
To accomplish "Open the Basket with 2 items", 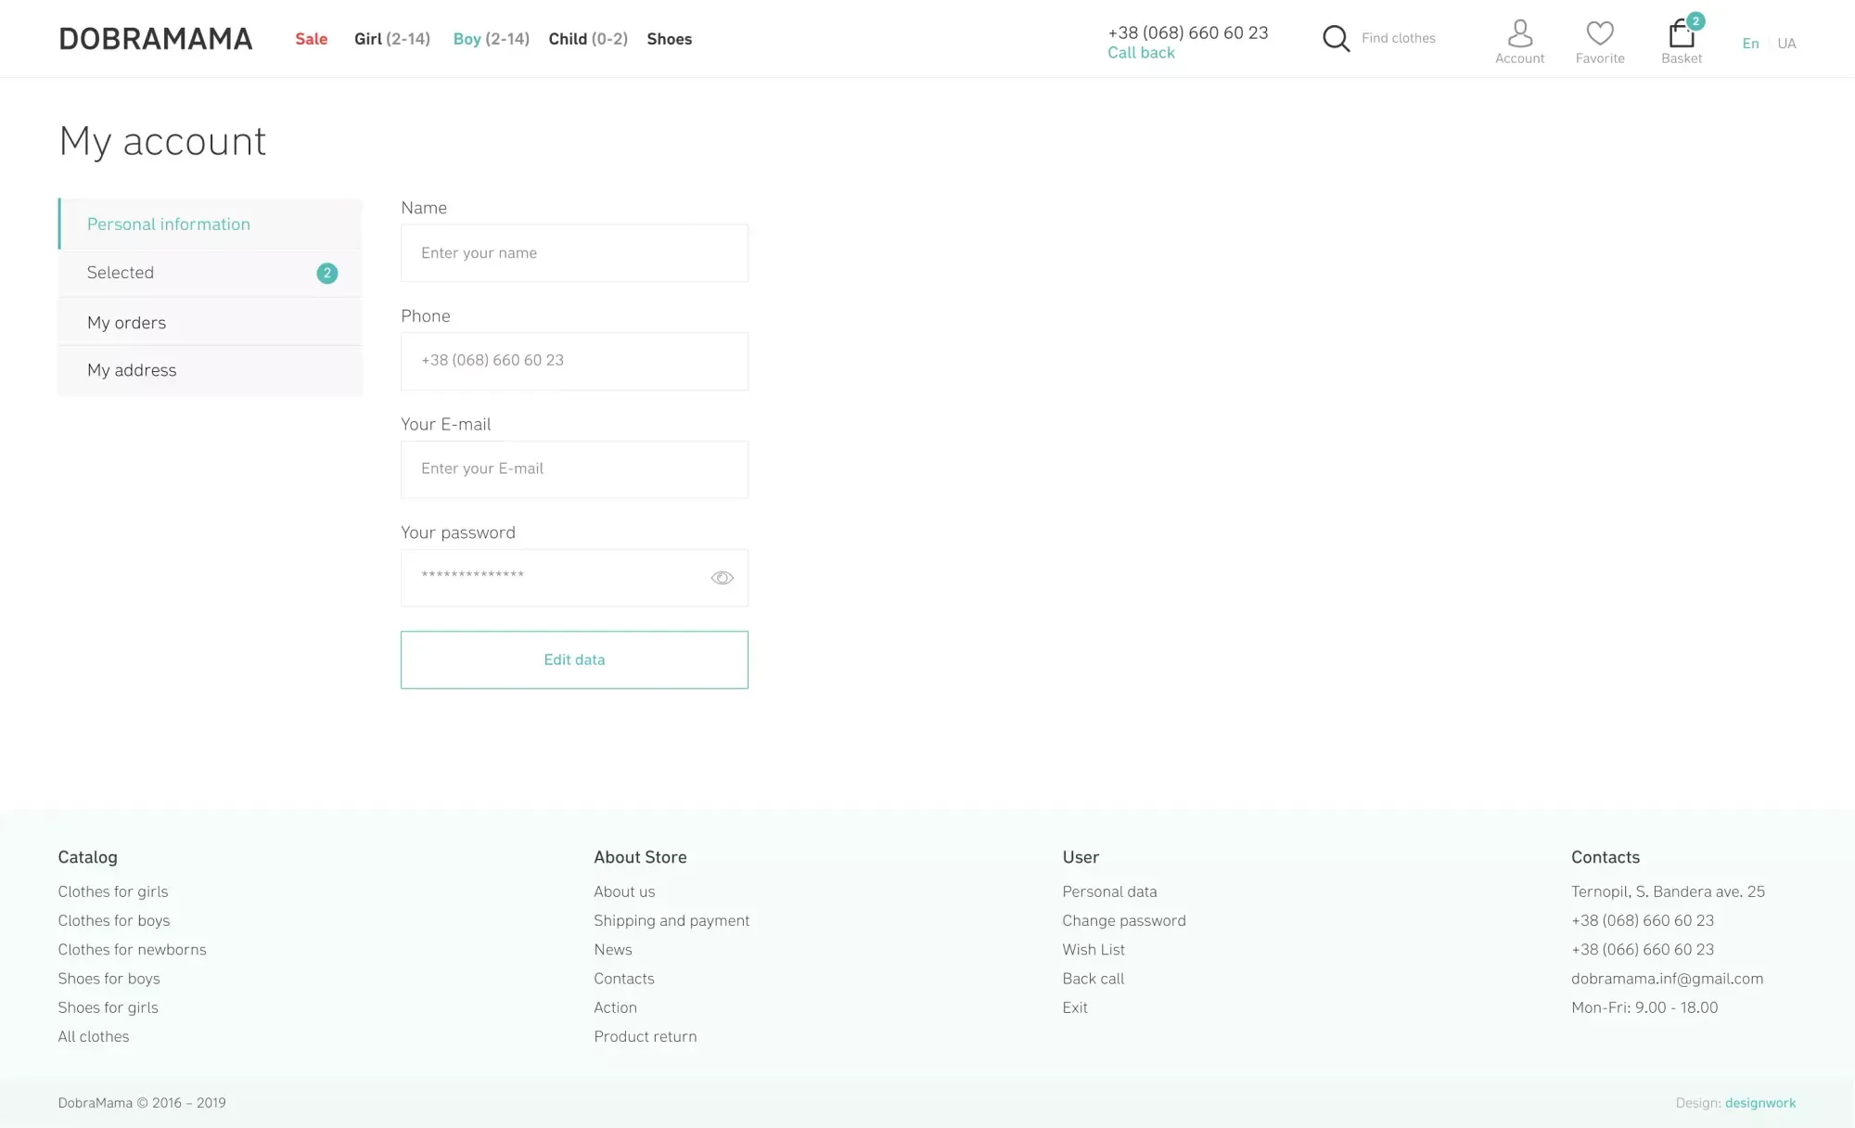I will coord(1681,35).
